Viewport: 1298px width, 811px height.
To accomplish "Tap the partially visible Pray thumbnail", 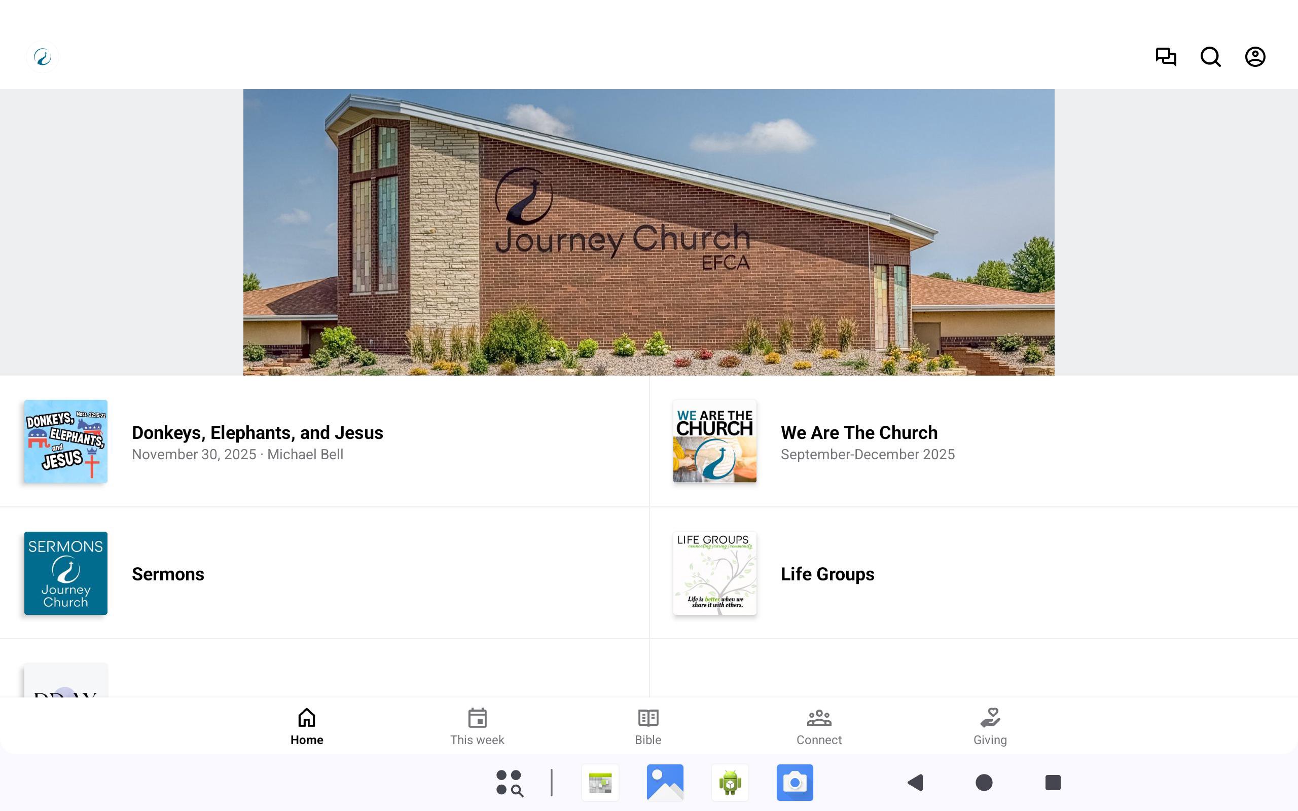I will [x=65, y=680].
